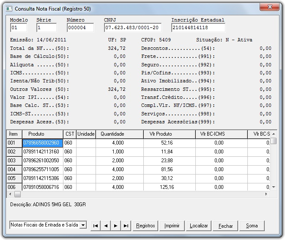Select row header 004

(14, 169)
